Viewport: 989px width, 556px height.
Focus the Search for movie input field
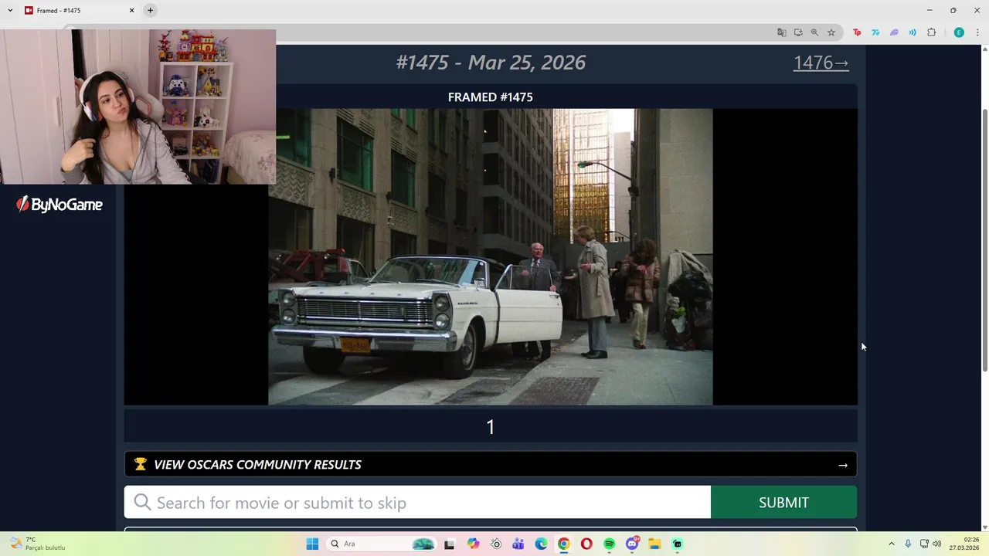pos(417,502)
